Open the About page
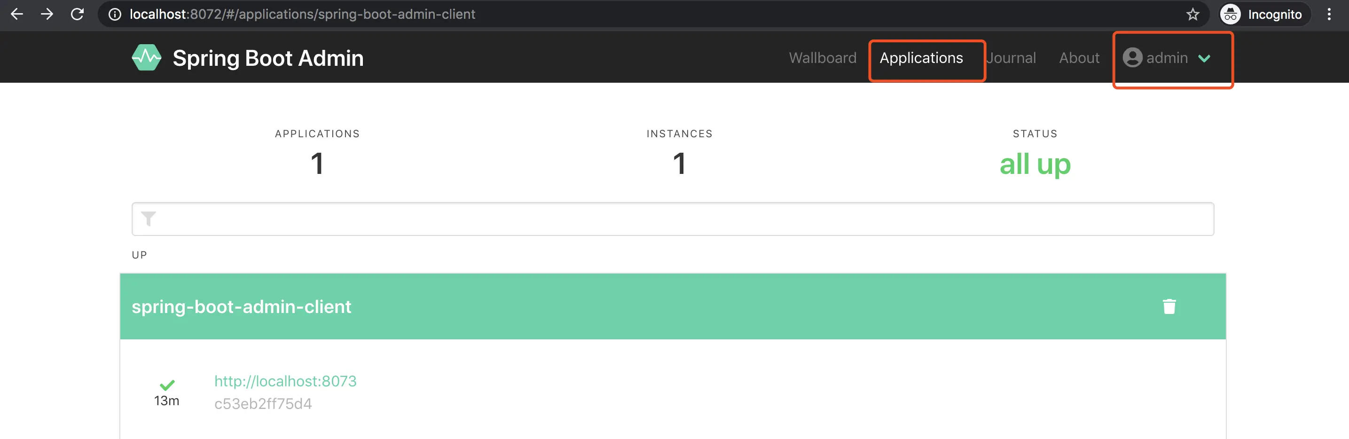This screenshot has width=1349, height=439. coord(1079,58)
